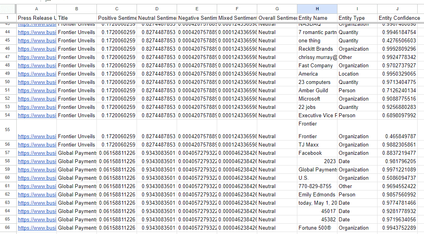Select the 'one thing' entity cell
The height and width of the screenshot is (234, 424).
[317, 41]
